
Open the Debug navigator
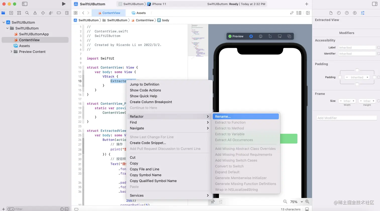tap(51, 13)
